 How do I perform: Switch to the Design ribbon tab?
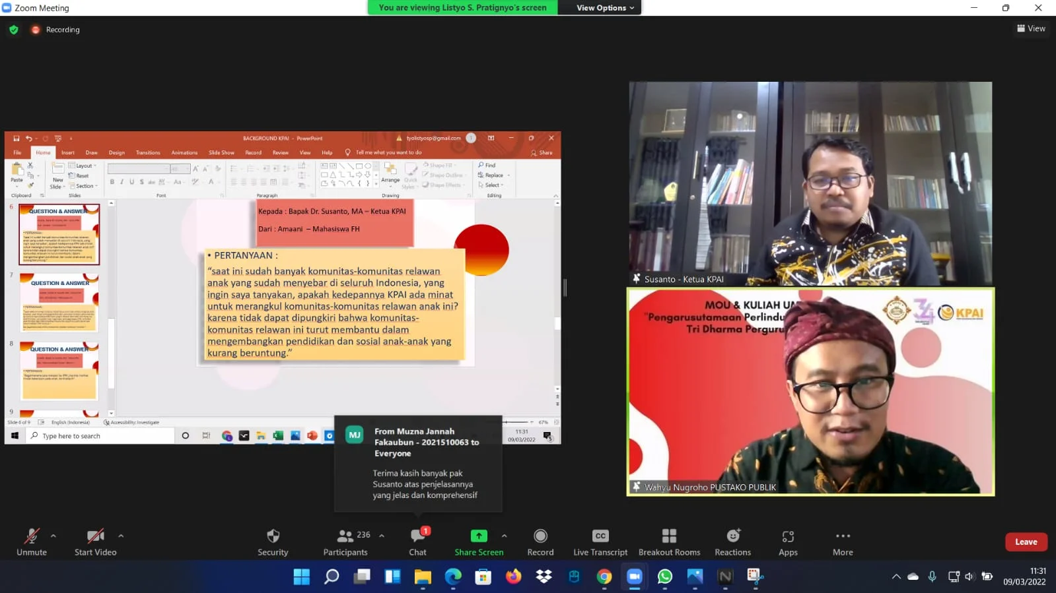(x=117, y=152)
